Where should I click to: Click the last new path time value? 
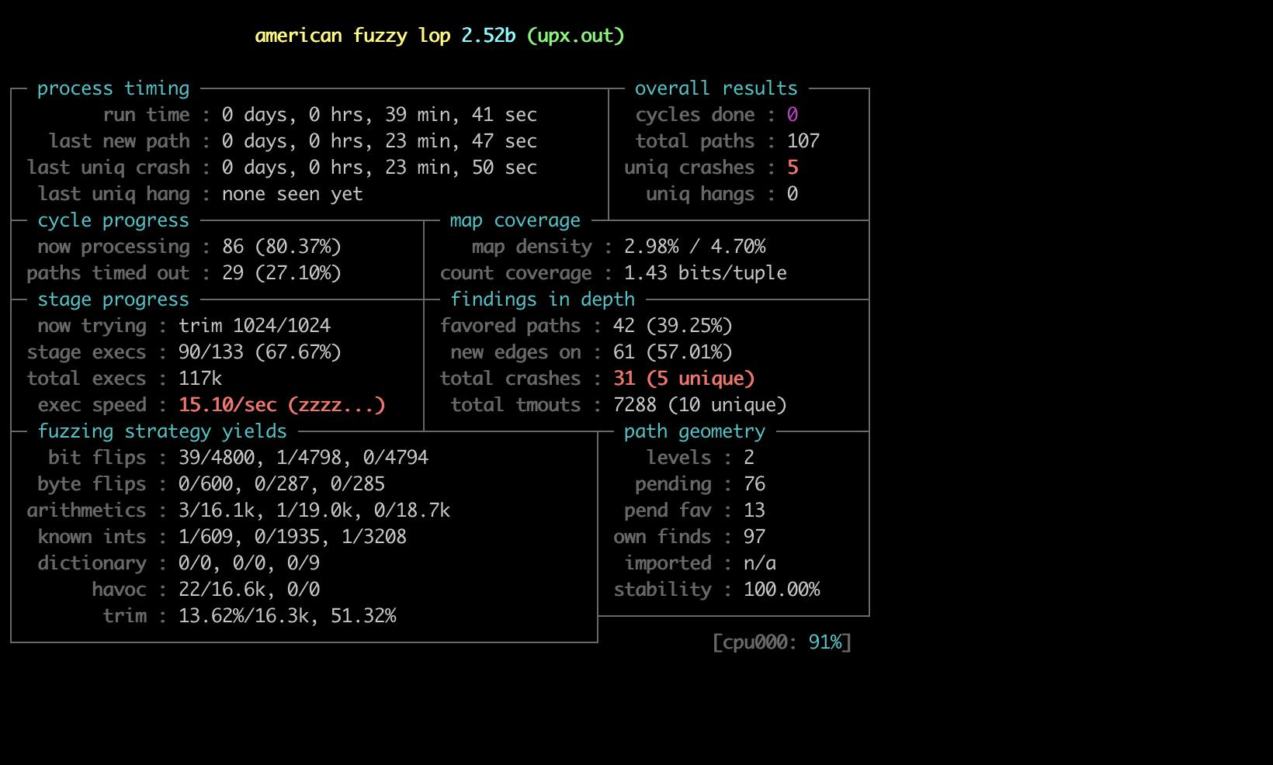coord(380,141)
